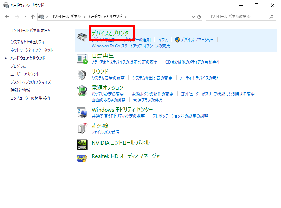Open 電源オプション heading link

[x=107, y=88]
